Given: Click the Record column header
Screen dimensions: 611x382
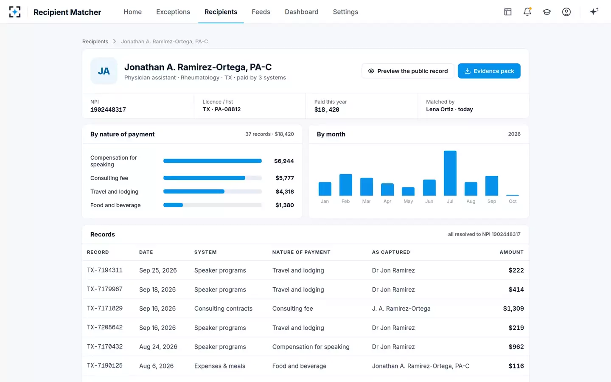Looking at the screenshot, I should point(98,252).
